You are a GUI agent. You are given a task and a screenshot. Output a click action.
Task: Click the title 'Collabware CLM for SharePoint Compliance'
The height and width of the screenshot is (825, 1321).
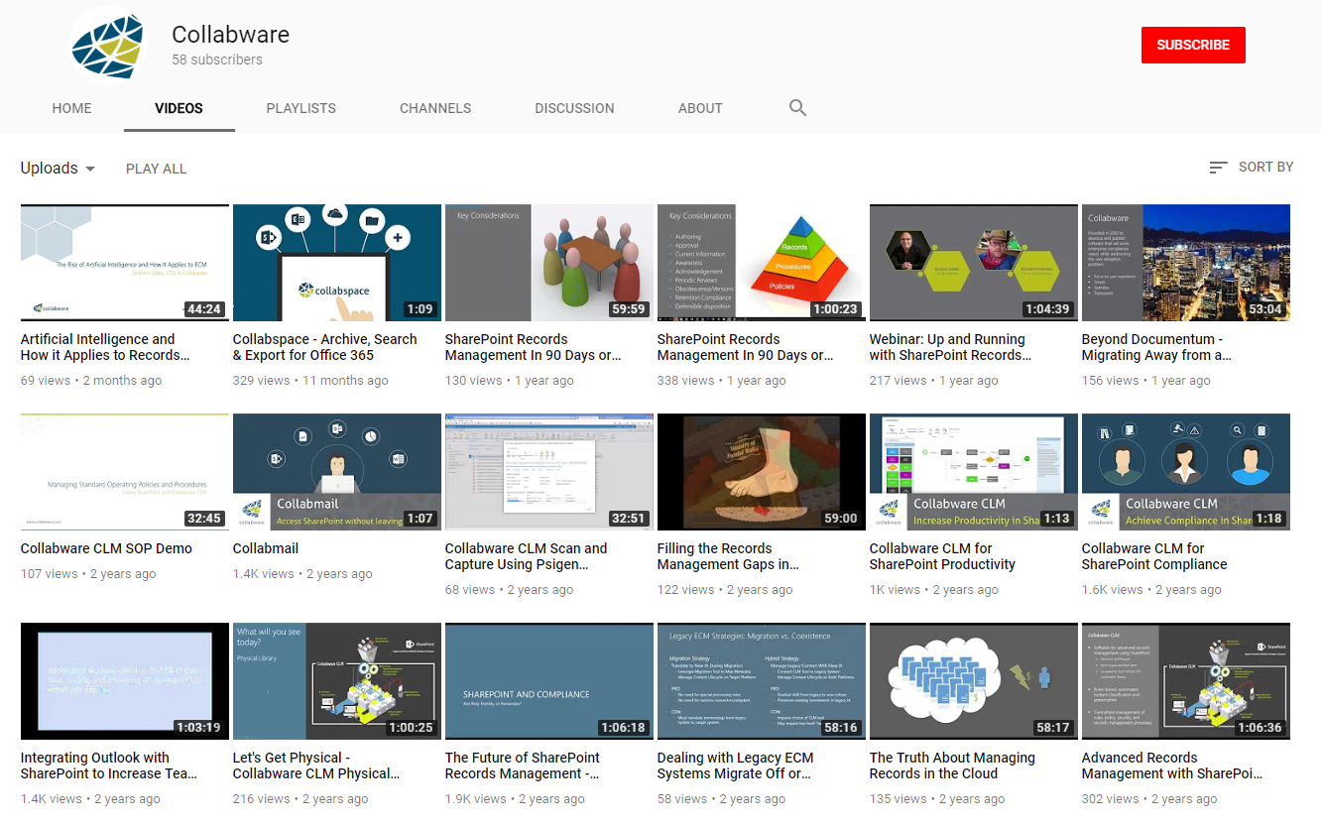tap(1154, 556)
